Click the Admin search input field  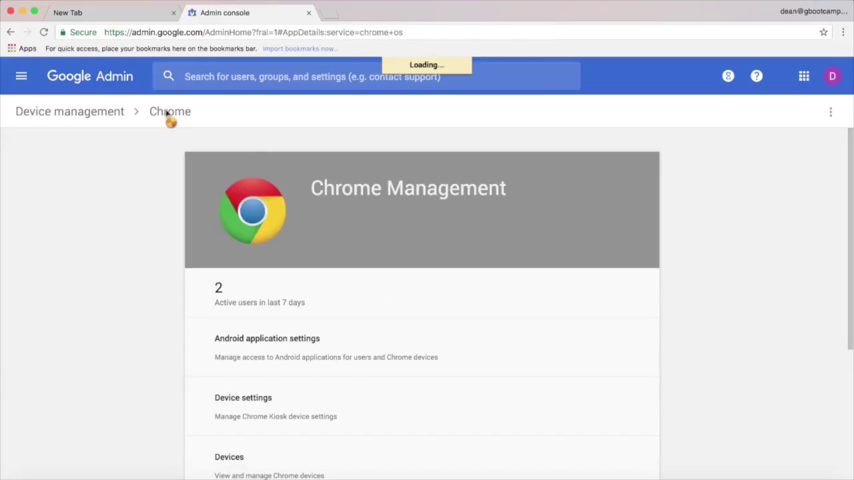[374, 77]
